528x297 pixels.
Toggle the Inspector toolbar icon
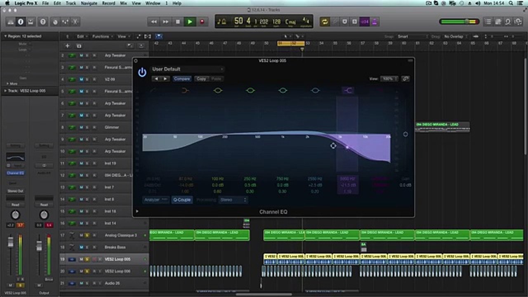(x=20, y=21)
